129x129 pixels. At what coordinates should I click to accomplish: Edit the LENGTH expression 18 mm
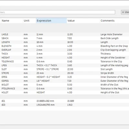click(40, 42)
